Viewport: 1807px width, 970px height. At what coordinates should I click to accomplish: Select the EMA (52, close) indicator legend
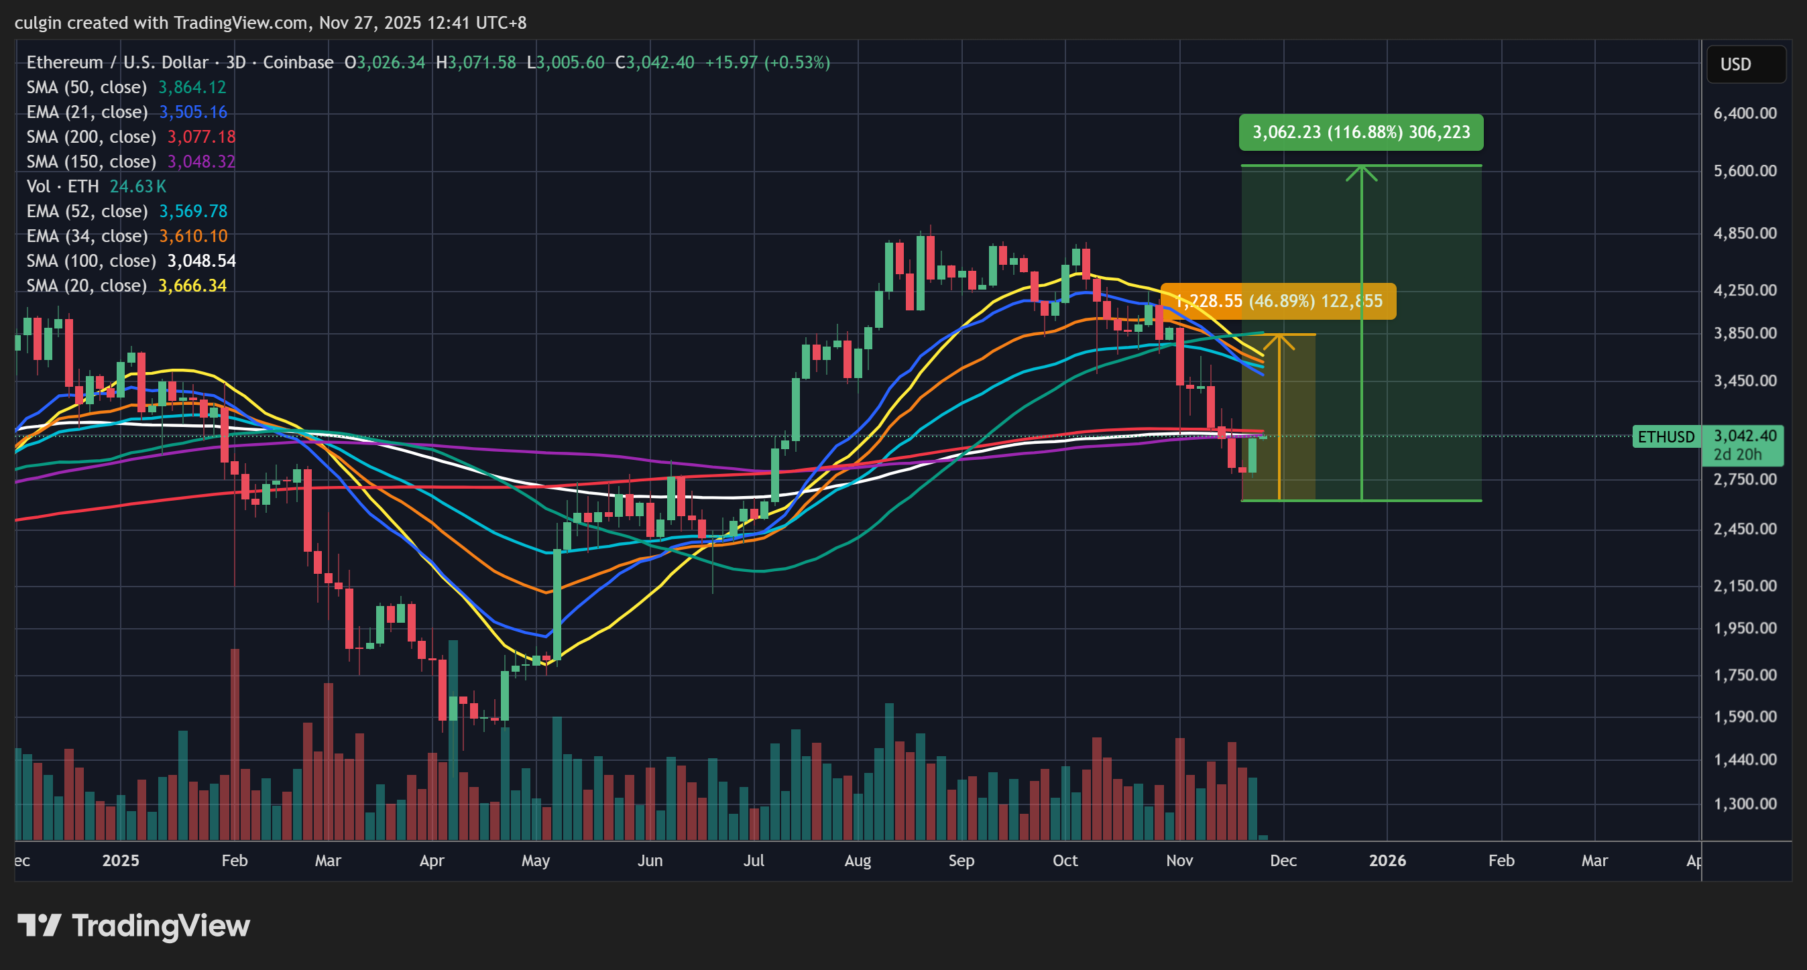coord(127,211)
